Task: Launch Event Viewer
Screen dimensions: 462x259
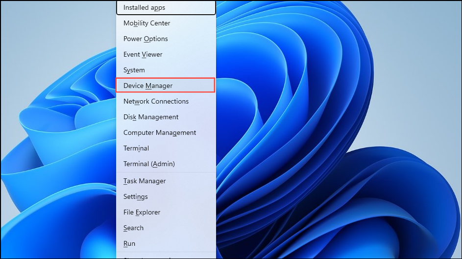Action: [x=166, y=54]
